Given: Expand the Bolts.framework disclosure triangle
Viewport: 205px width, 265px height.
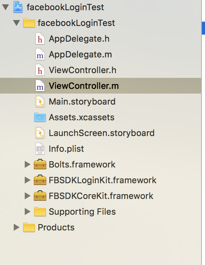Looking at the screenshot, I should pyautogui.click(x=27, y=164).
